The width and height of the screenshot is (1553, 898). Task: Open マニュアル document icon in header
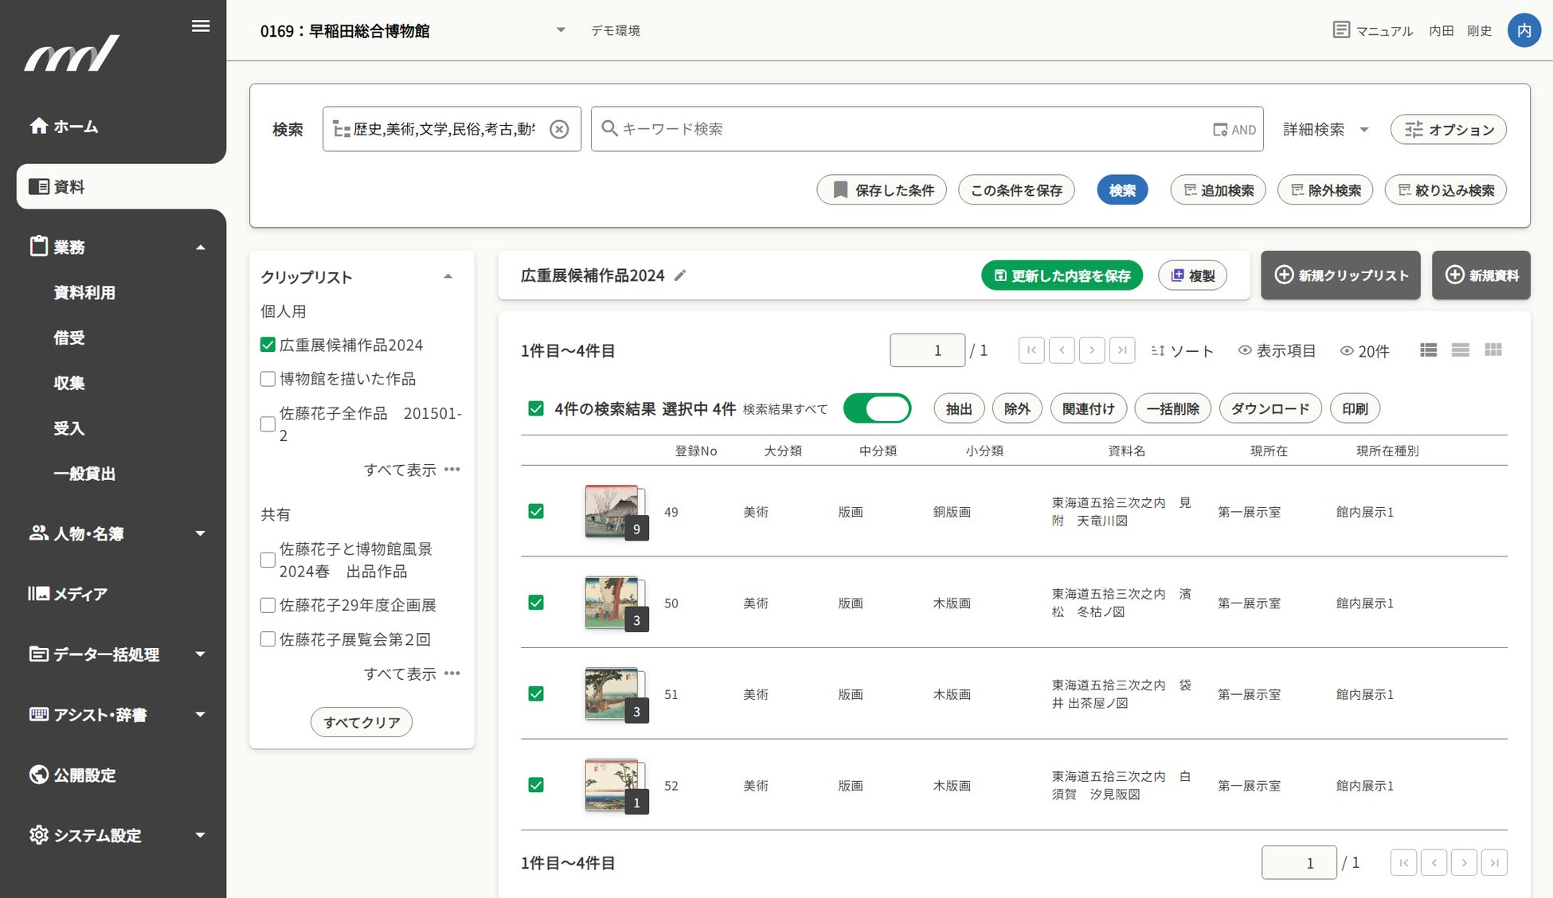1341,30
